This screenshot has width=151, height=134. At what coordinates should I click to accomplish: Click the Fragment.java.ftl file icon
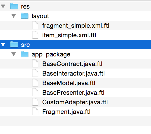coord(35,112)
